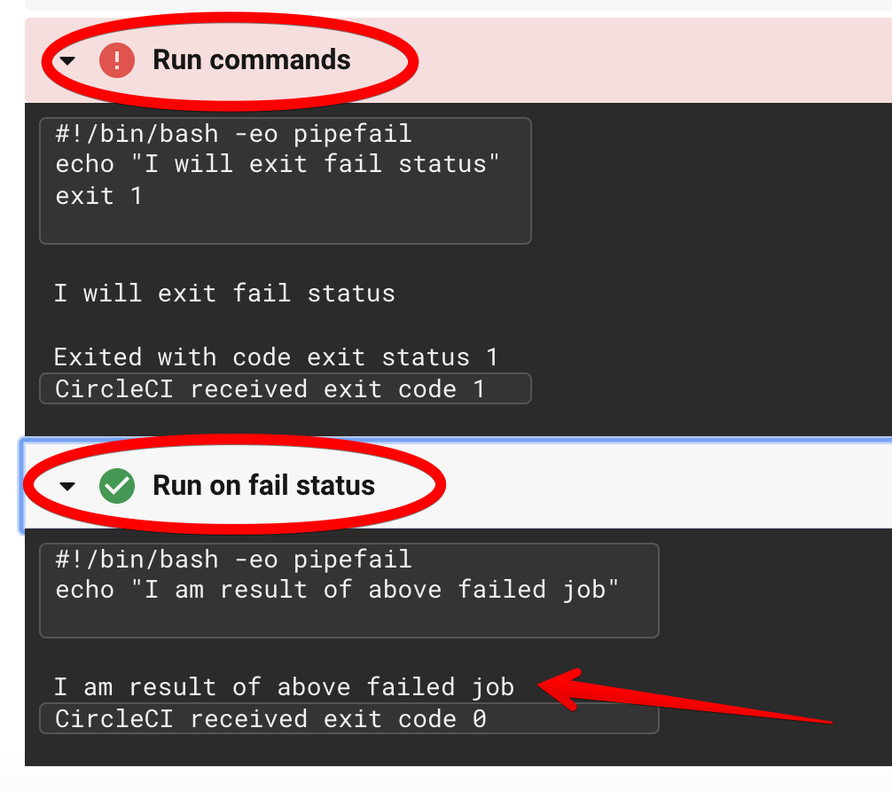Click the "I will exit fail status" output line
Screen dimensions: 892x791
tap(224, 294)
